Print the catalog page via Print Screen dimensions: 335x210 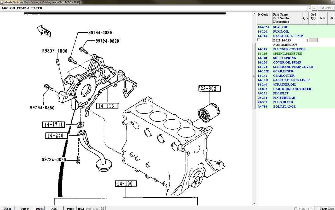tap(70, 208)
